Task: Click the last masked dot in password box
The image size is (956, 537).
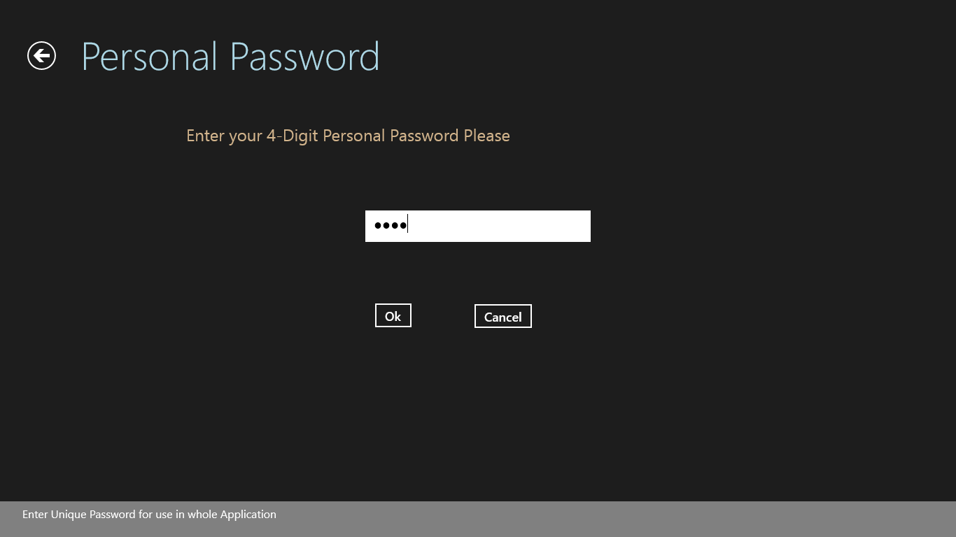Action: coord(403,225)
